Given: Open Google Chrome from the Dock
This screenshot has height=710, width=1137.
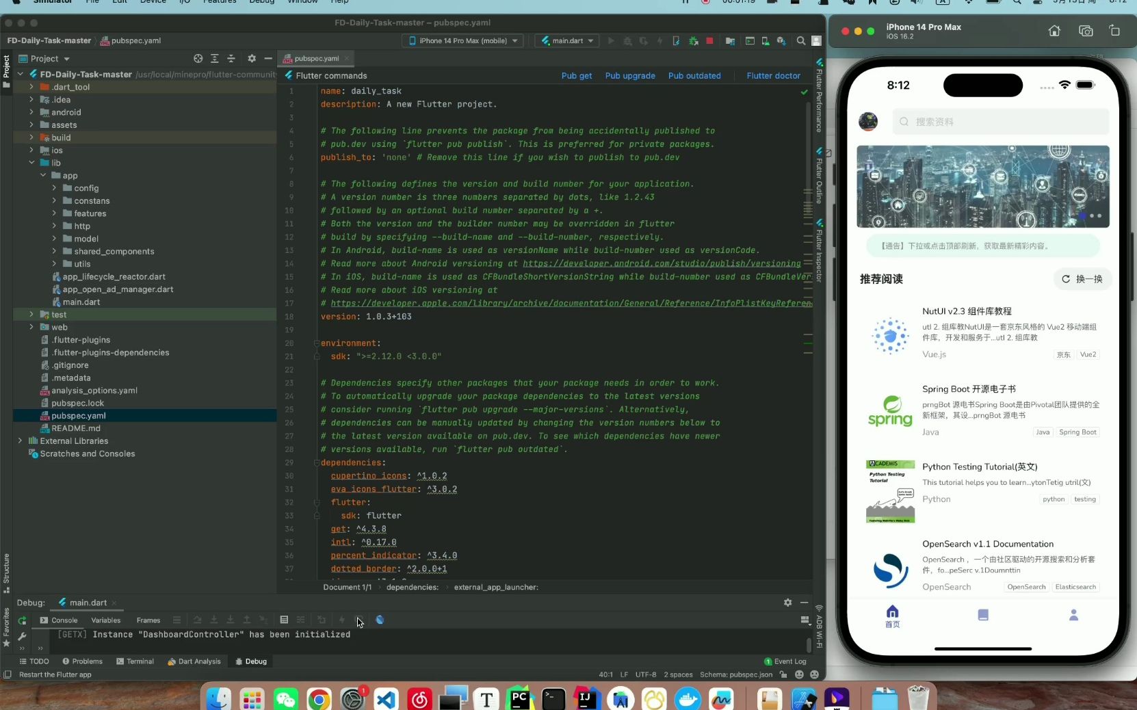Looking at the screenshot, I should [319, 699].
